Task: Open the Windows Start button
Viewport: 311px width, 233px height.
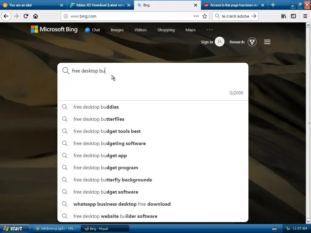Action: click(14, 228)
